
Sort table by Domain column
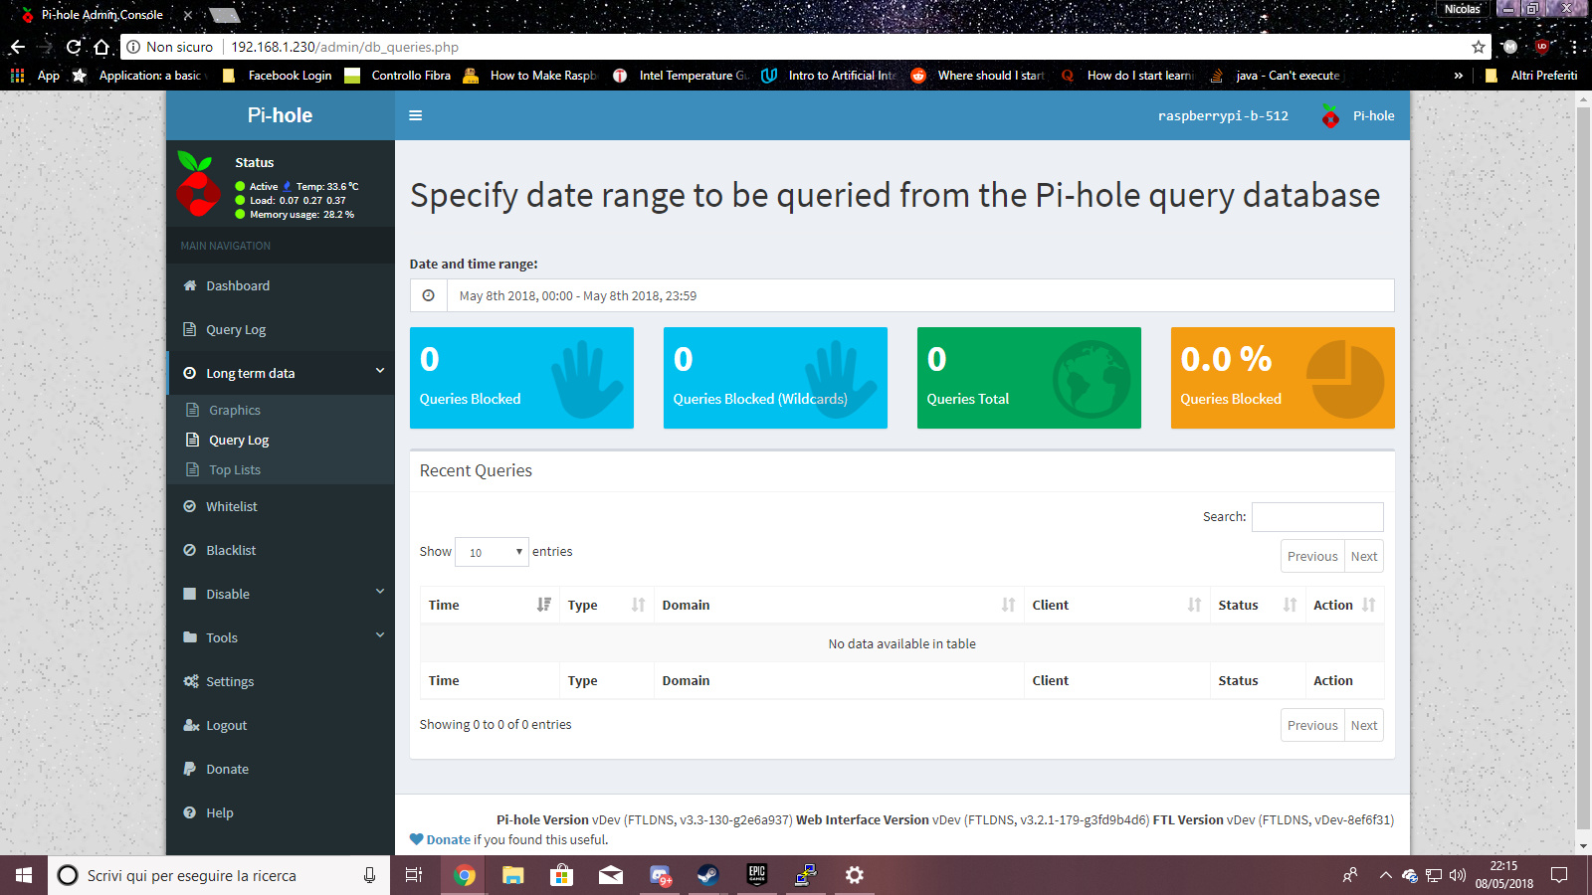pos(839,605)
